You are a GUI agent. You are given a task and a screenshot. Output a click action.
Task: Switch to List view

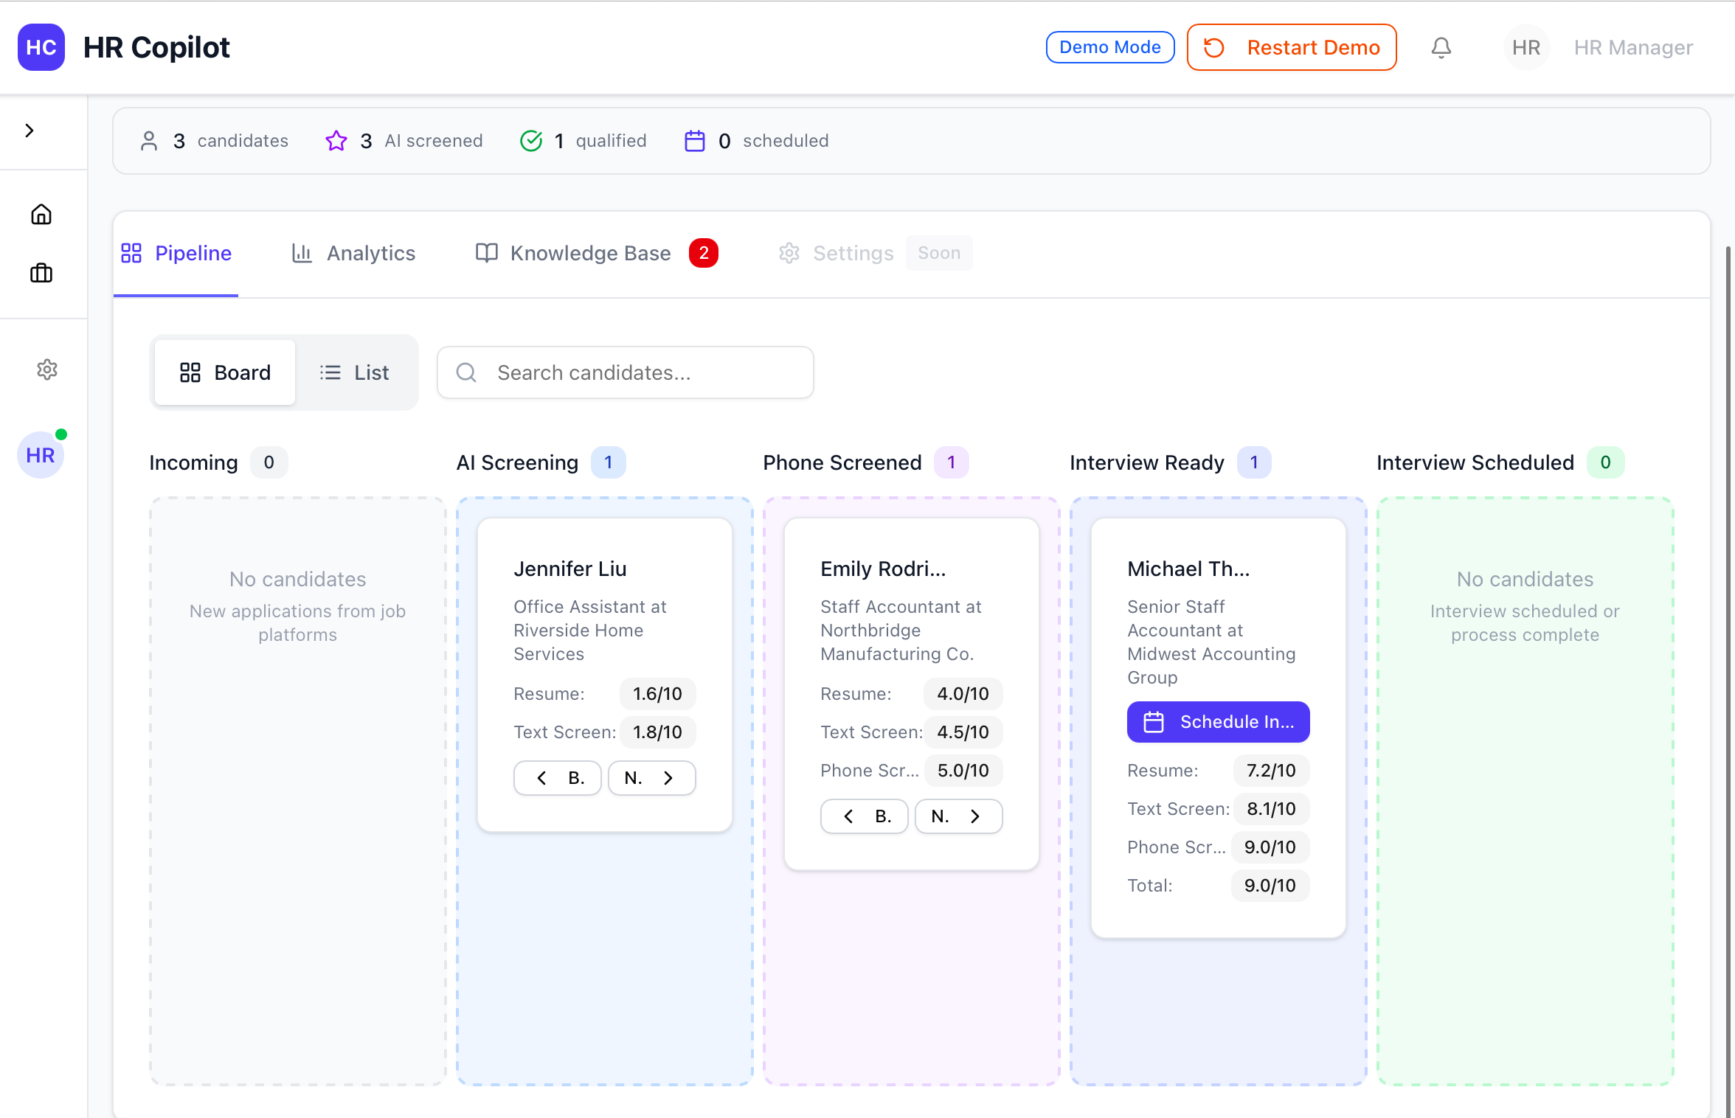tap(355, 372)
